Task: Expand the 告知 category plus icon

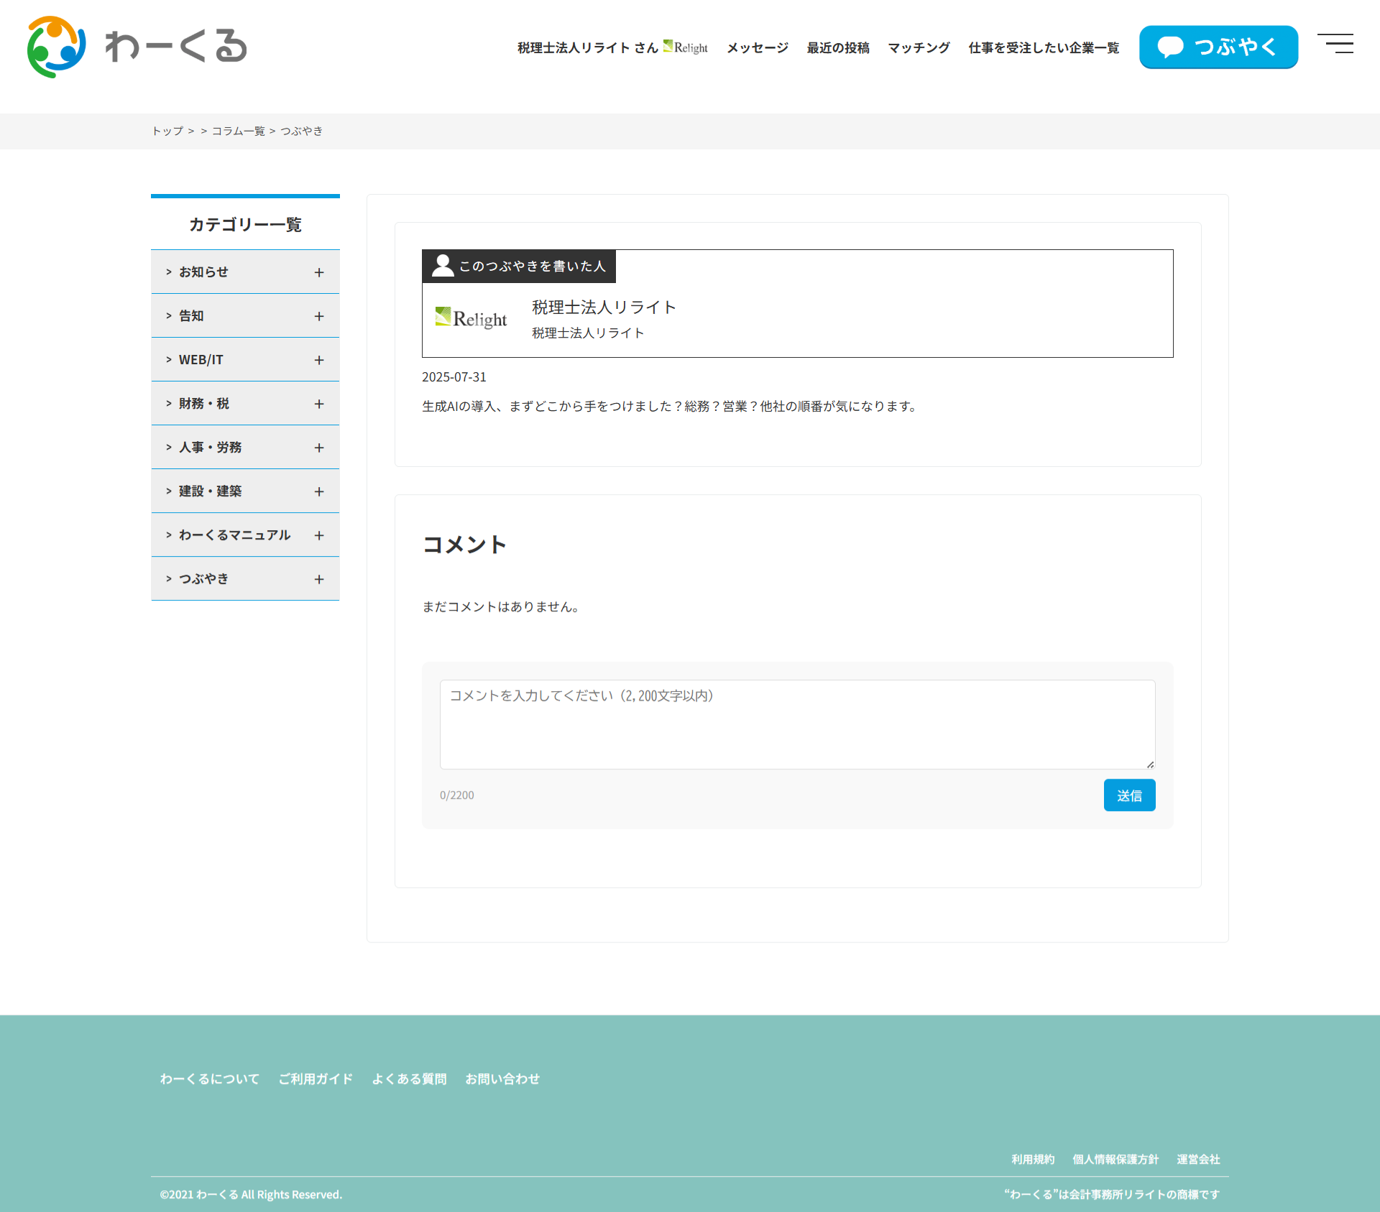Action: tap(319, 316)
